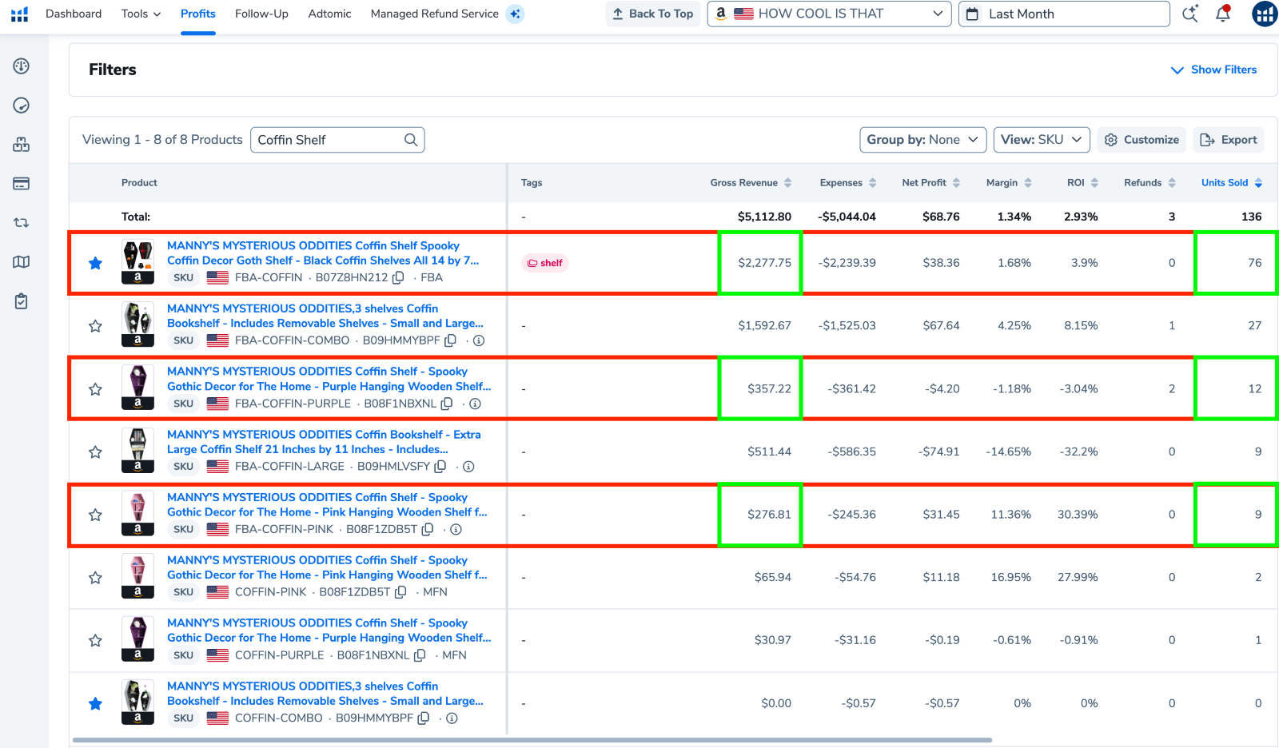
Task: Click info icon on FBA-COFFIN-PINK row
Action: [456, 529]
